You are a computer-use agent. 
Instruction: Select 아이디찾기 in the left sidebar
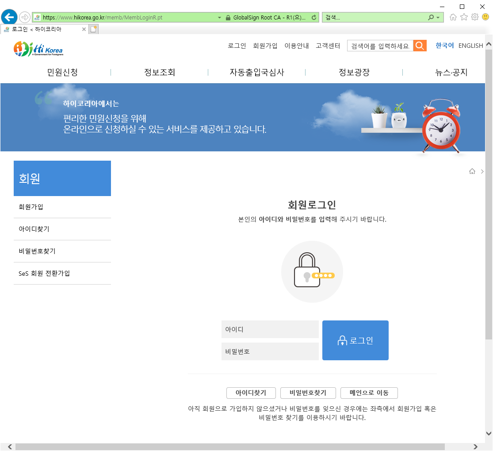coord(62,229)
